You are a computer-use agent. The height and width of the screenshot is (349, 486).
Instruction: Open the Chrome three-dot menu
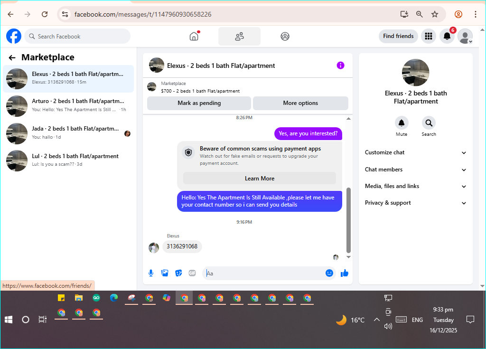click(475, 14)
